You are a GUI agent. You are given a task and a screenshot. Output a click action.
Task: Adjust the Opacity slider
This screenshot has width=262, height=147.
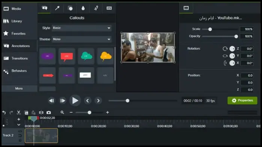pos(236,36)
